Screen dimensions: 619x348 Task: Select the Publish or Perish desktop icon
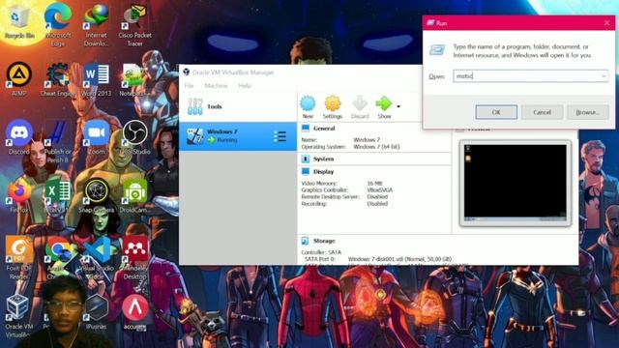click(58, 141)
